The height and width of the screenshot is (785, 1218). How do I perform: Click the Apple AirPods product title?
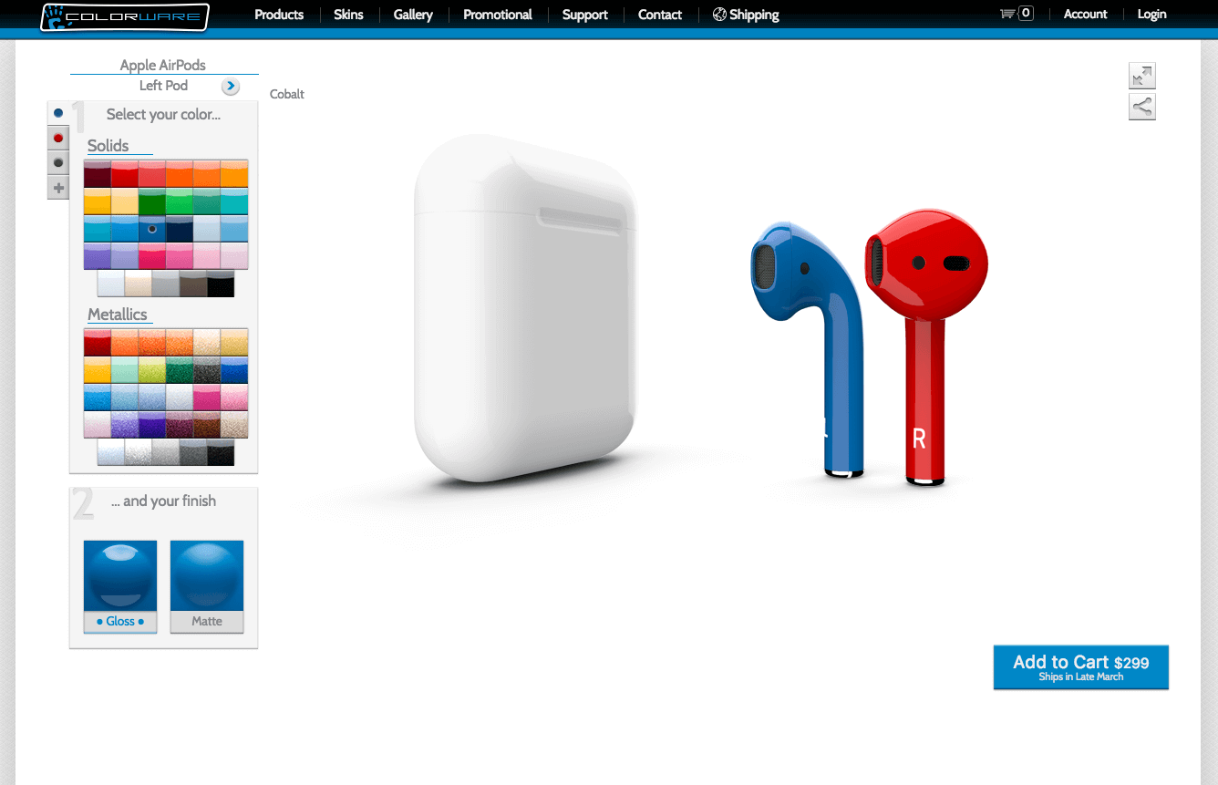(163, 66)
